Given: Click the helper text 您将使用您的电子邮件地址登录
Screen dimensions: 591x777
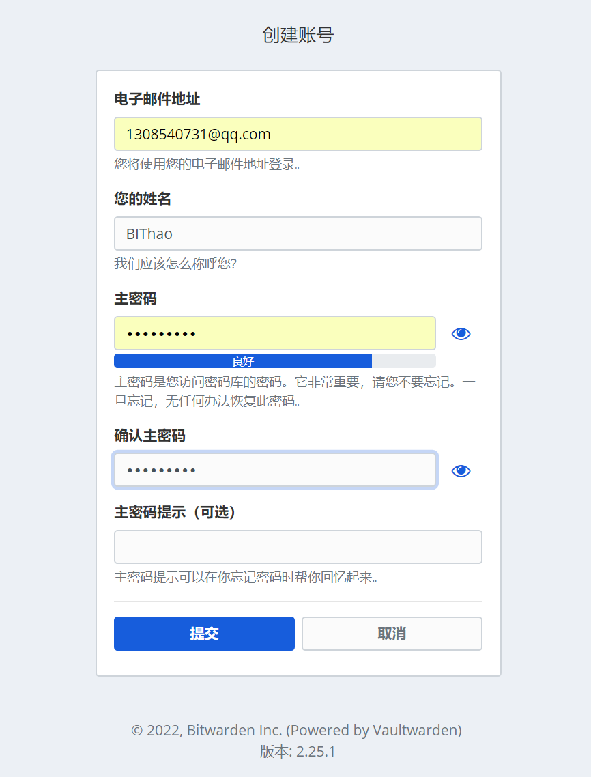Looking at the screenshot, I should 207,164.
